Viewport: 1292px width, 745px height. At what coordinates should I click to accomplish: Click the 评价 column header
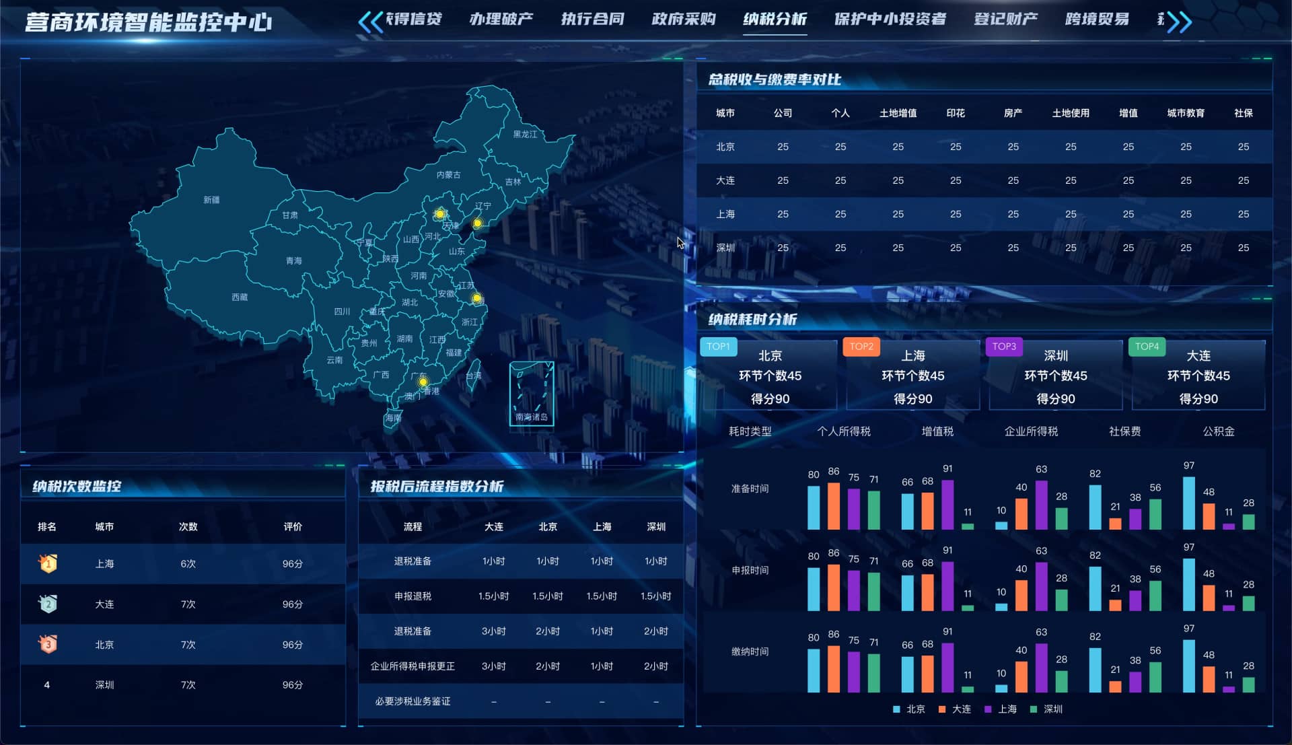click(293, 527)
